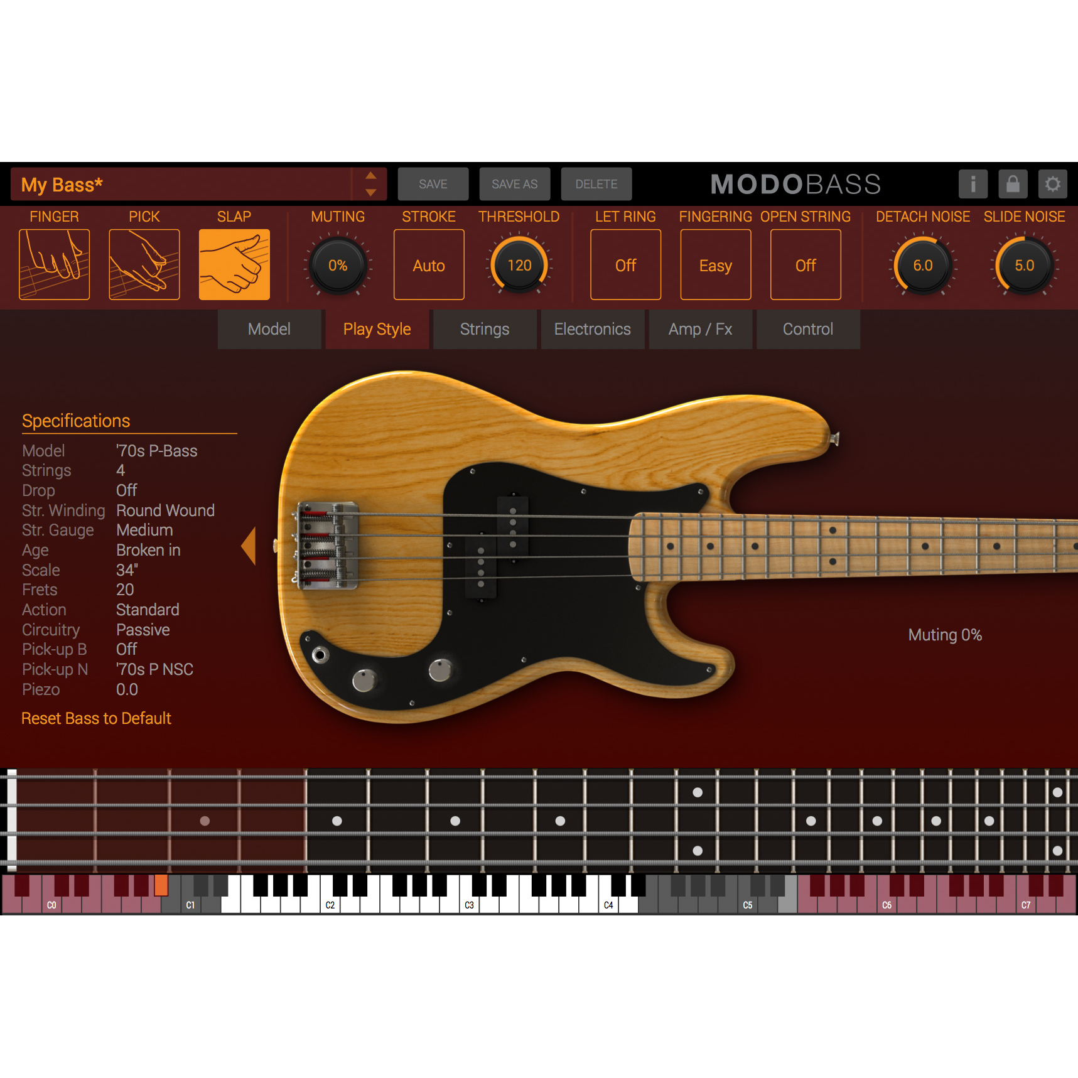1078x1078 pixels.
Task: Click the Delete preset button
Action: pyautogui.click(x=596, y=184)
